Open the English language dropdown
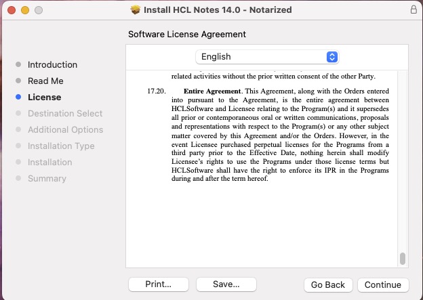This screenshot has height=300, width=423. click(266, 57)
